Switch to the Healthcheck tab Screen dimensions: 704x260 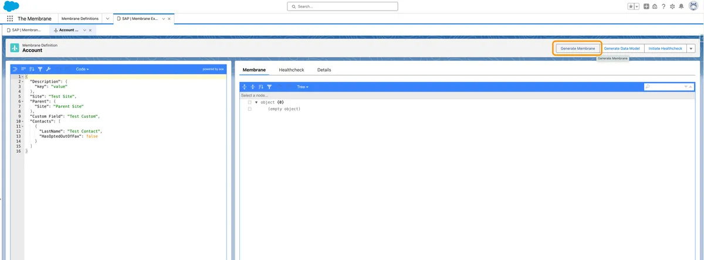point(292,70)
